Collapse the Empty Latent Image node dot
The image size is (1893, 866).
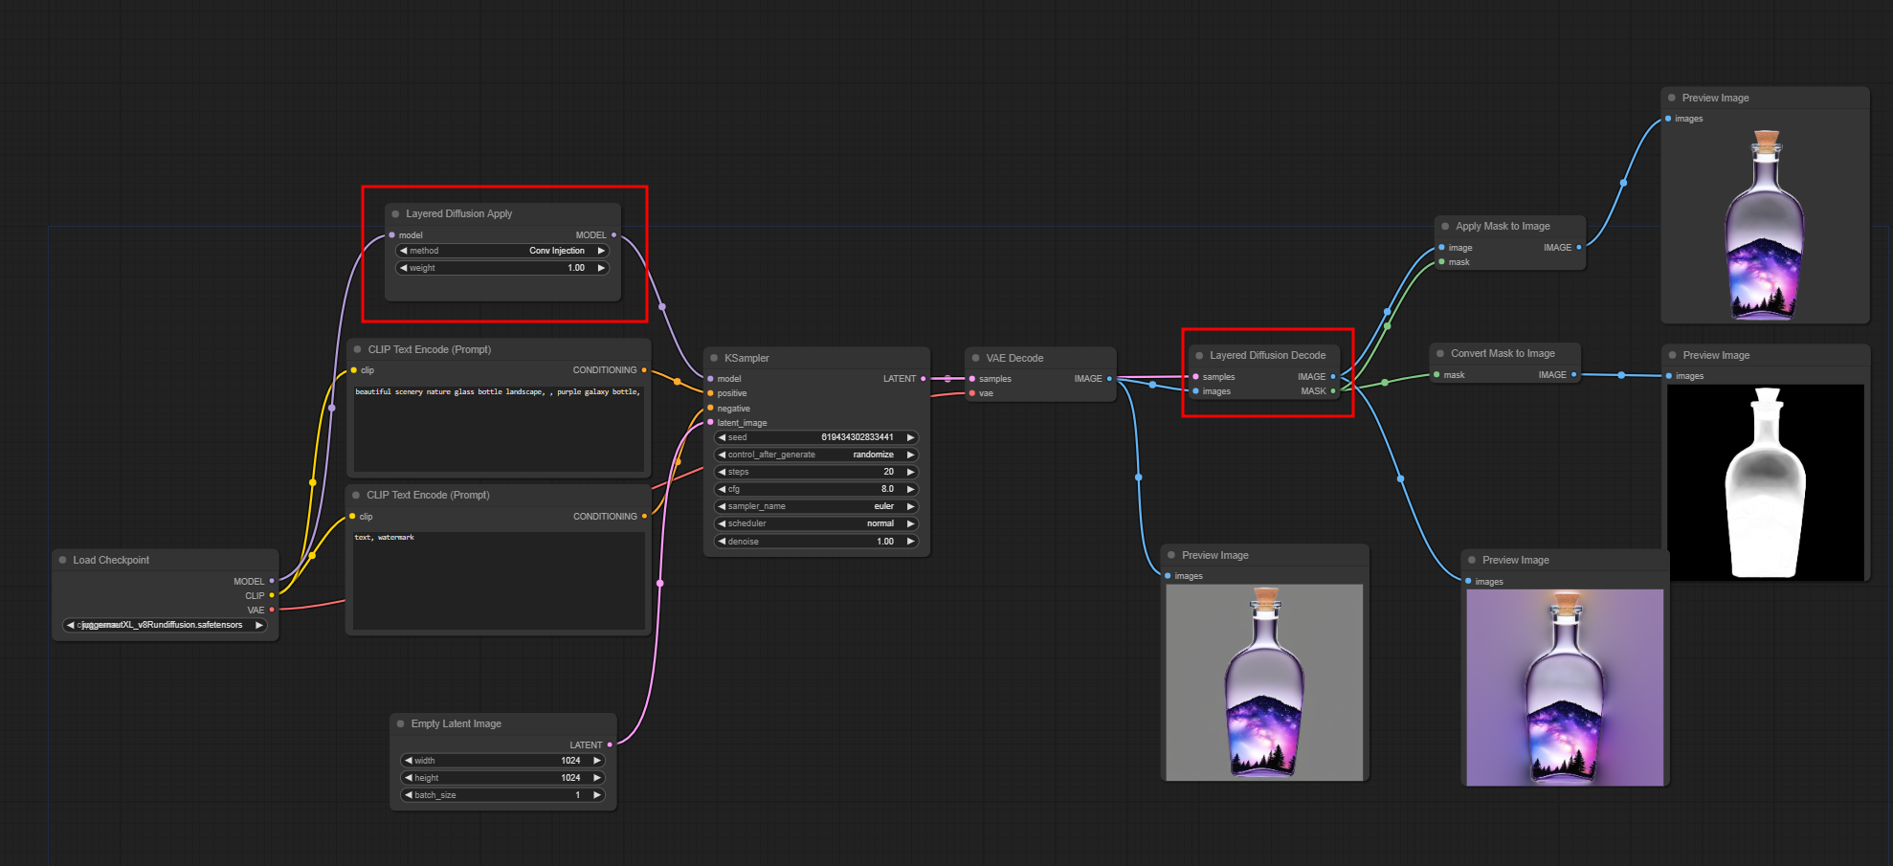401,723
